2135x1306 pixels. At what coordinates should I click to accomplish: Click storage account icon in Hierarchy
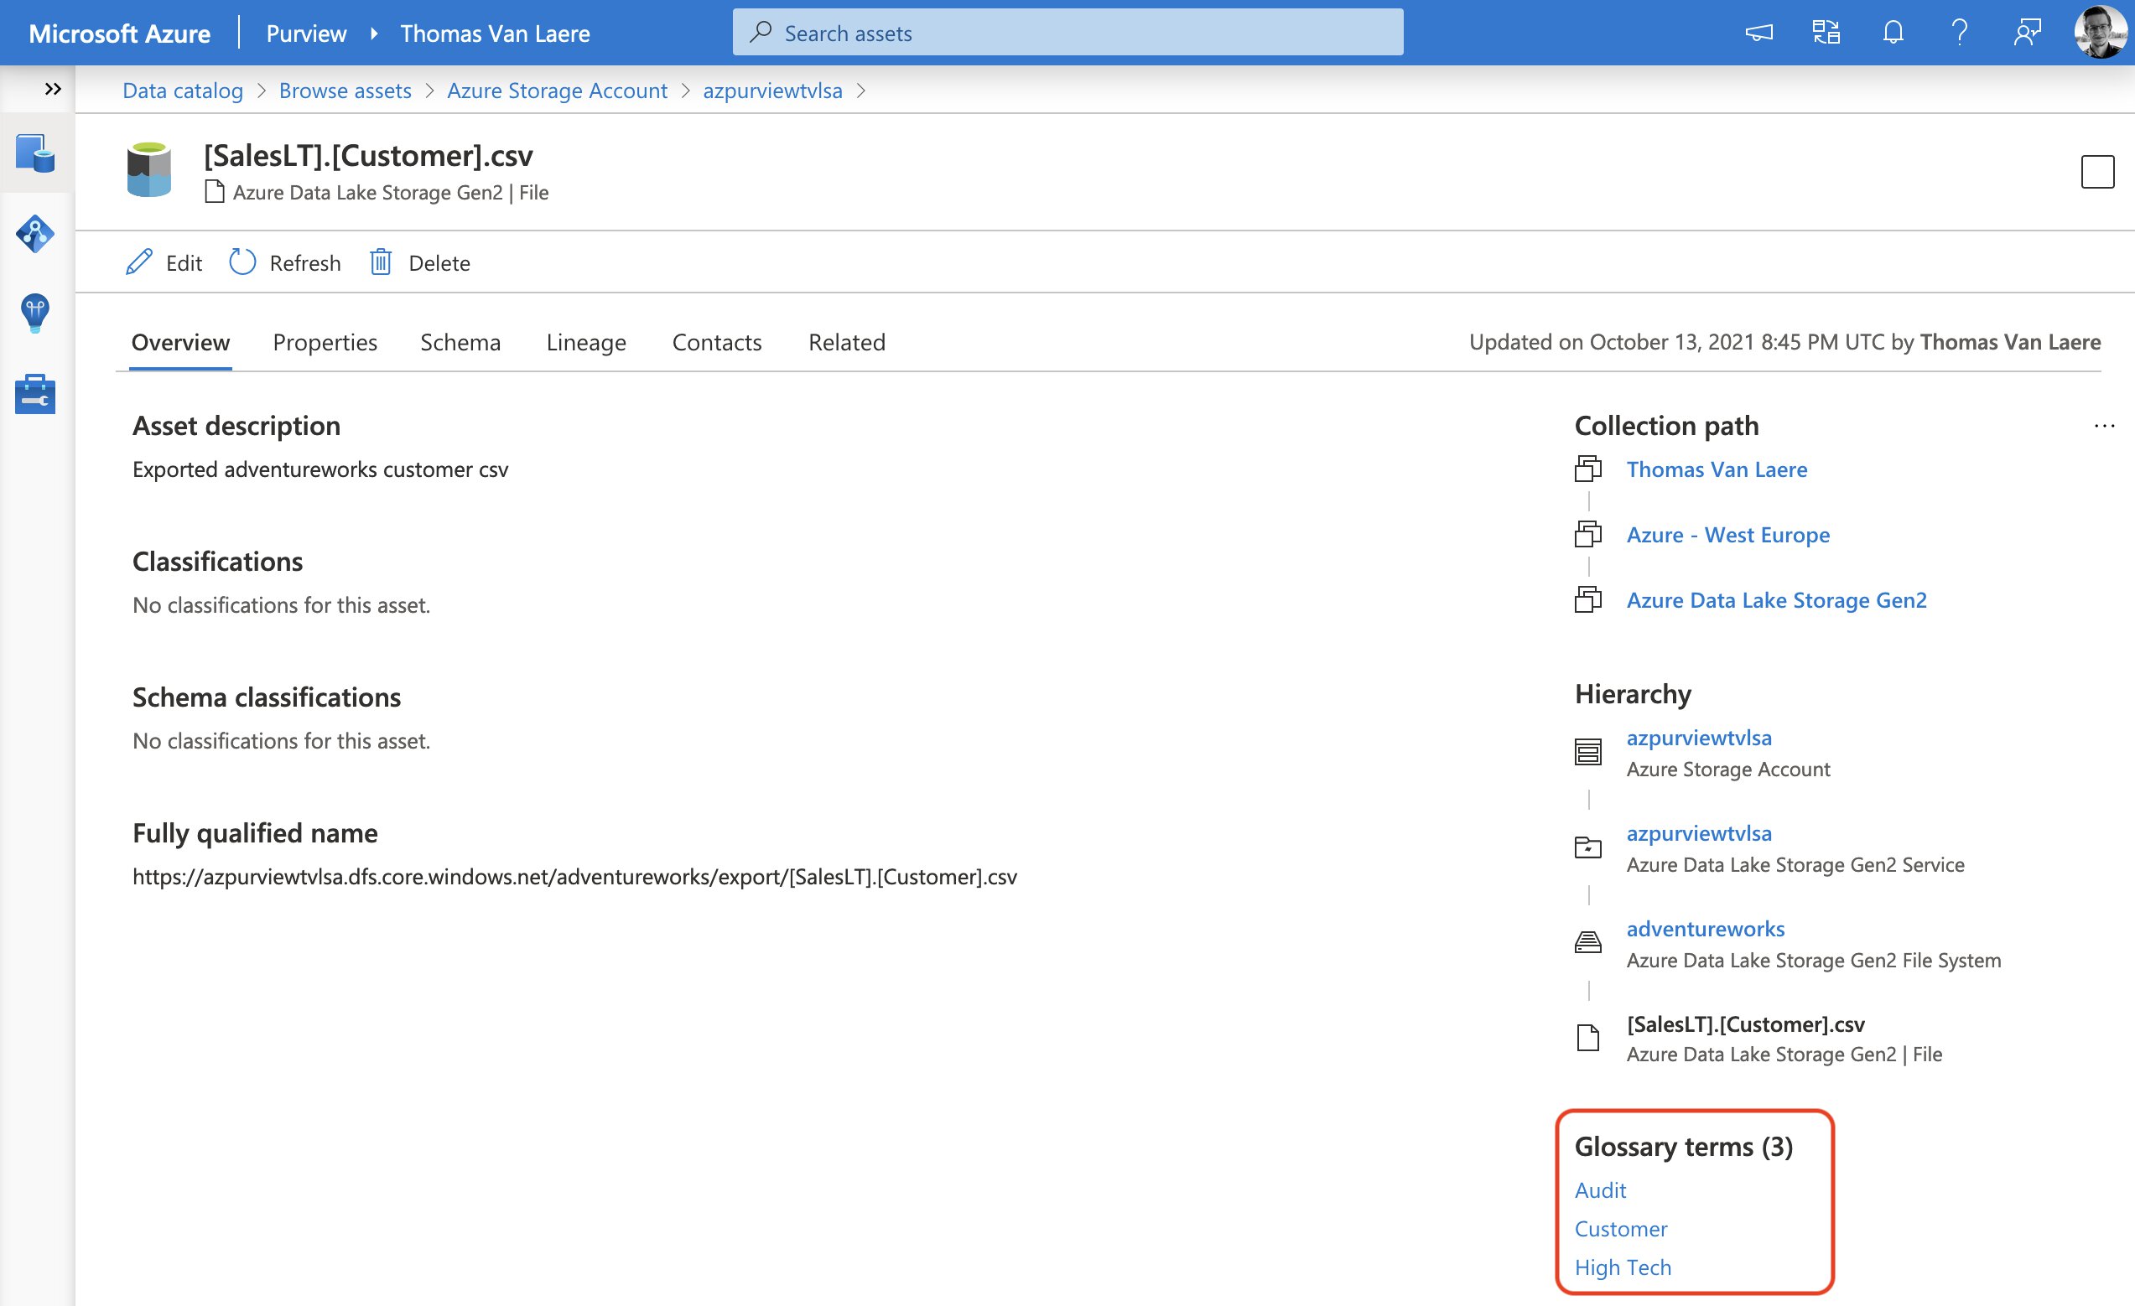[1587, 751]
